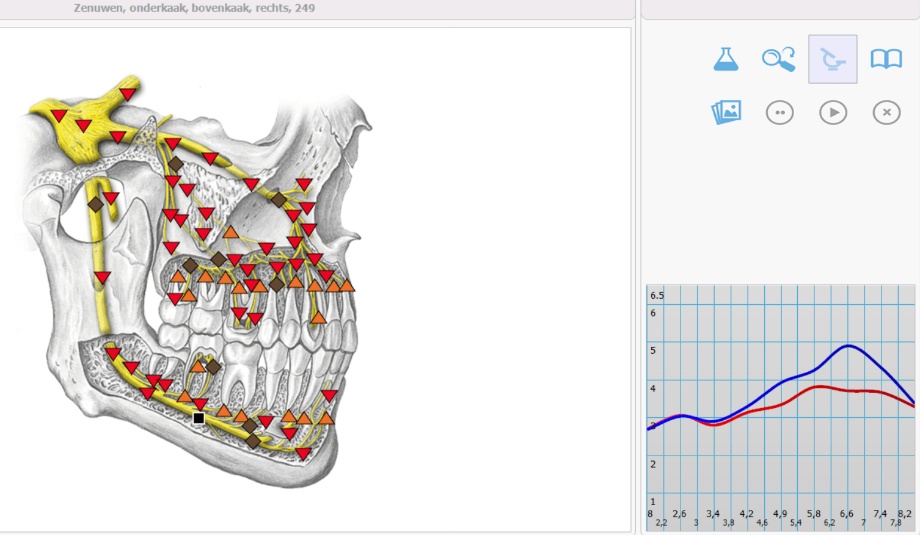
Task: Click the '8,2' value on graph's bottom axis
Action: (905, 514)
